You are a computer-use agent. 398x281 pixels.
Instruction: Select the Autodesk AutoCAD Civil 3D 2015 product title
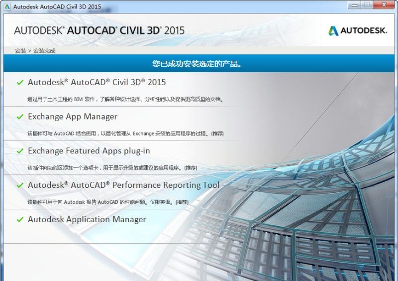[97, 82]
